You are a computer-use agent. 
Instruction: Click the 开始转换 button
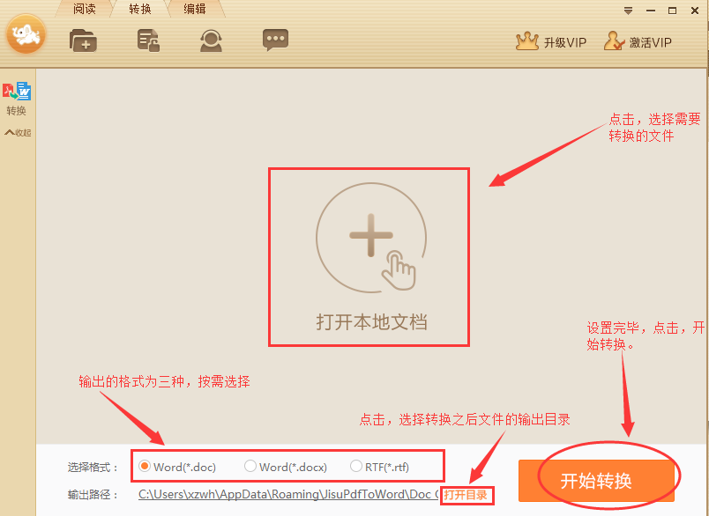click(597, 481)
